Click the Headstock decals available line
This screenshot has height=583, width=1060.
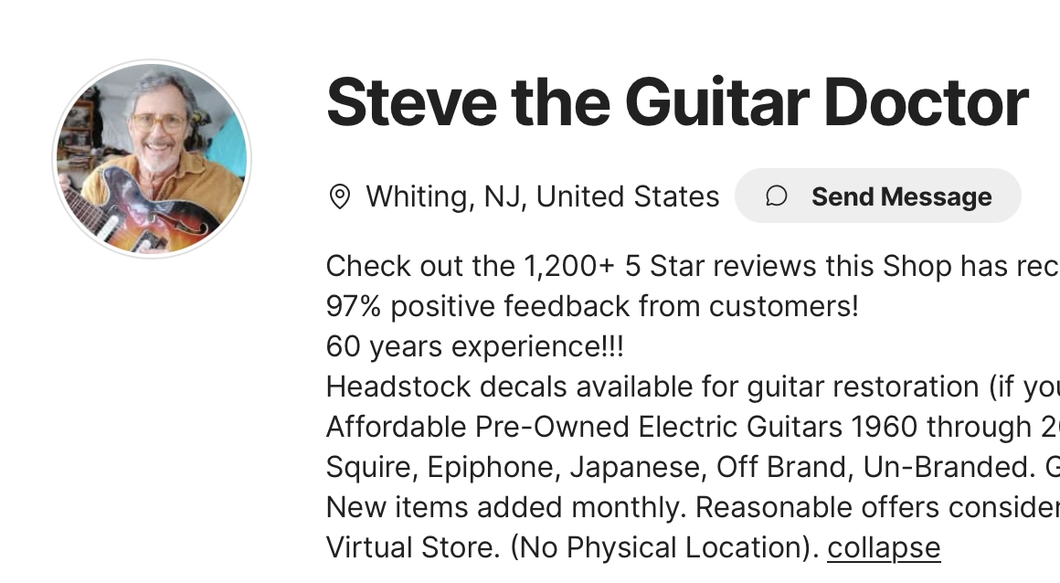[x=692, y=387]
